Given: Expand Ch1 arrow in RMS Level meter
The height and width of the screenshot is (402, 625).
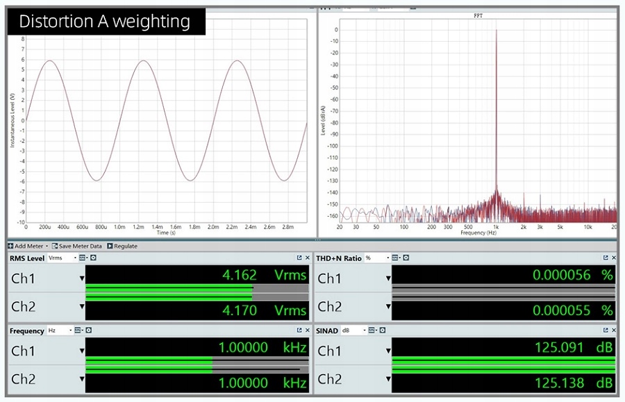Looking at the screenshot, I should (82, 279).
